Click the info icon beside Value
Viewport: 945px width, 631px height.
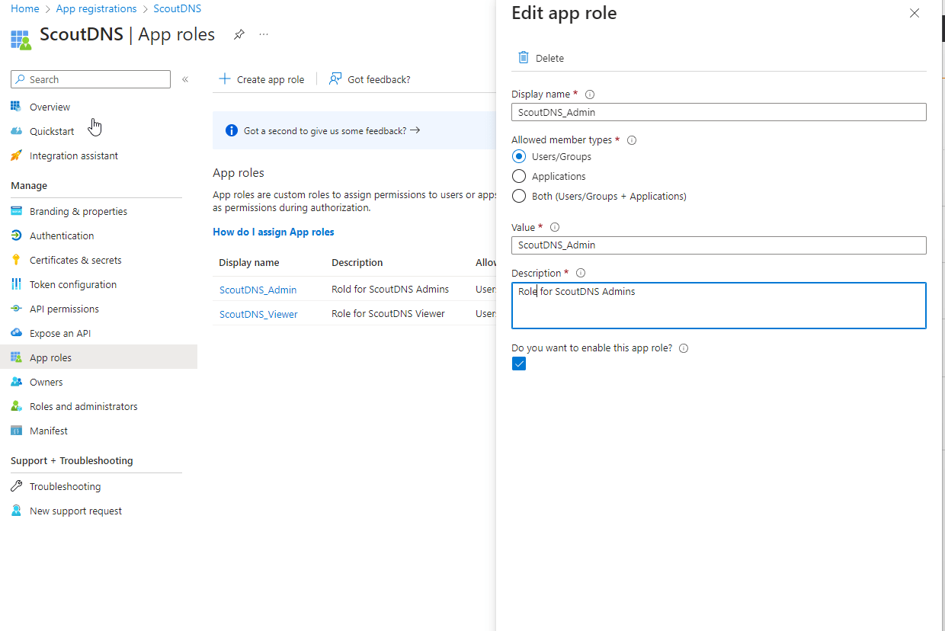tap(554, 227)
